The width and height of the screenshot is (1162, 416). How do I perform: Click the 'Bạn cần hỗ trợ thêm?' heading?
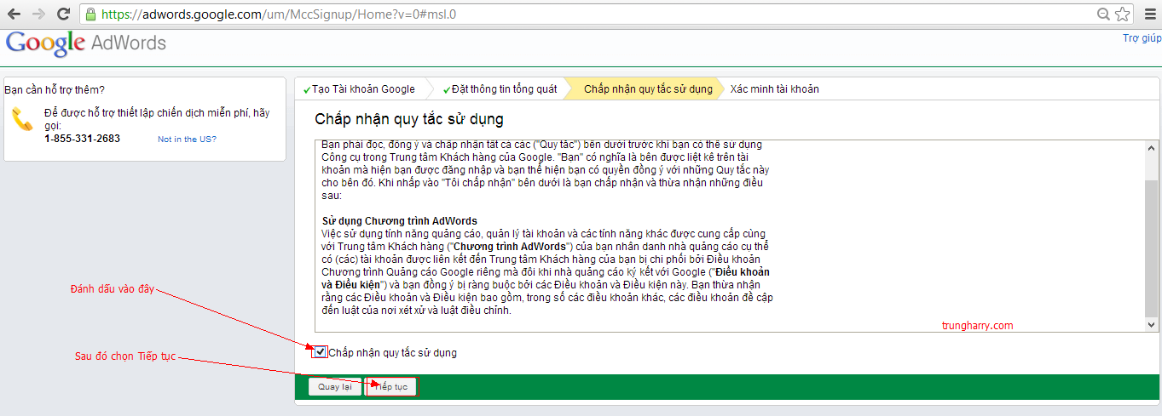point(55,89)
